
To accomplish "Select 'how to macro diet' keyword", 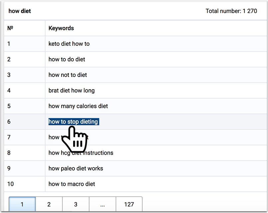I will coord(72,184).
